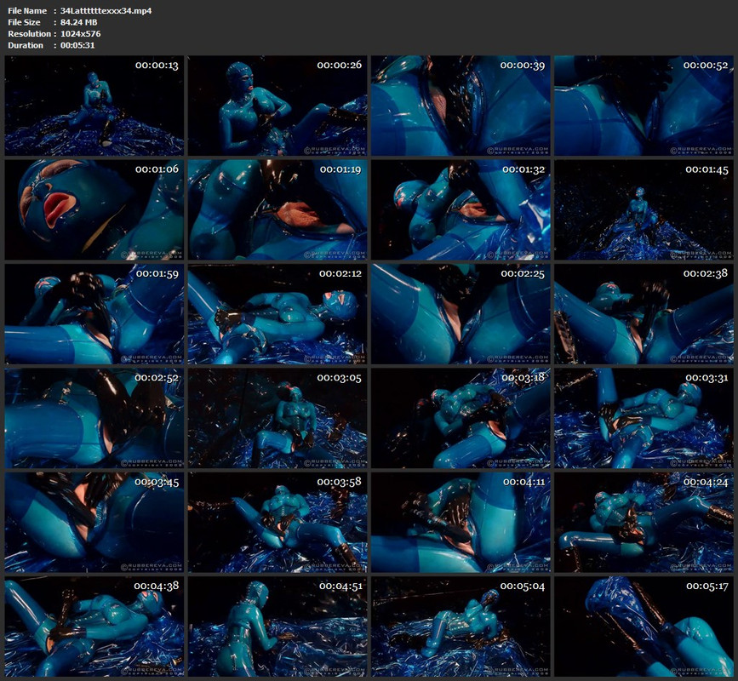
Task: Open the frame at timestamp 00:02:25
Action: pyautogui.click(x=461, y=314)
